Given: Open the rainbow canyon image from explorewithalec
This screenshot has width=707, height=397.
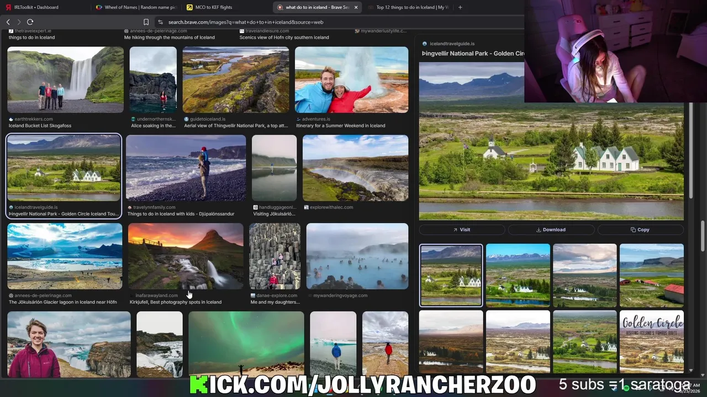Looking at the screenshot, I should pyautogui.click(x=355, y=168).
